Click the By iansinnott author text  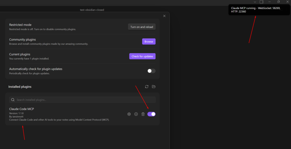pos(16,117)
